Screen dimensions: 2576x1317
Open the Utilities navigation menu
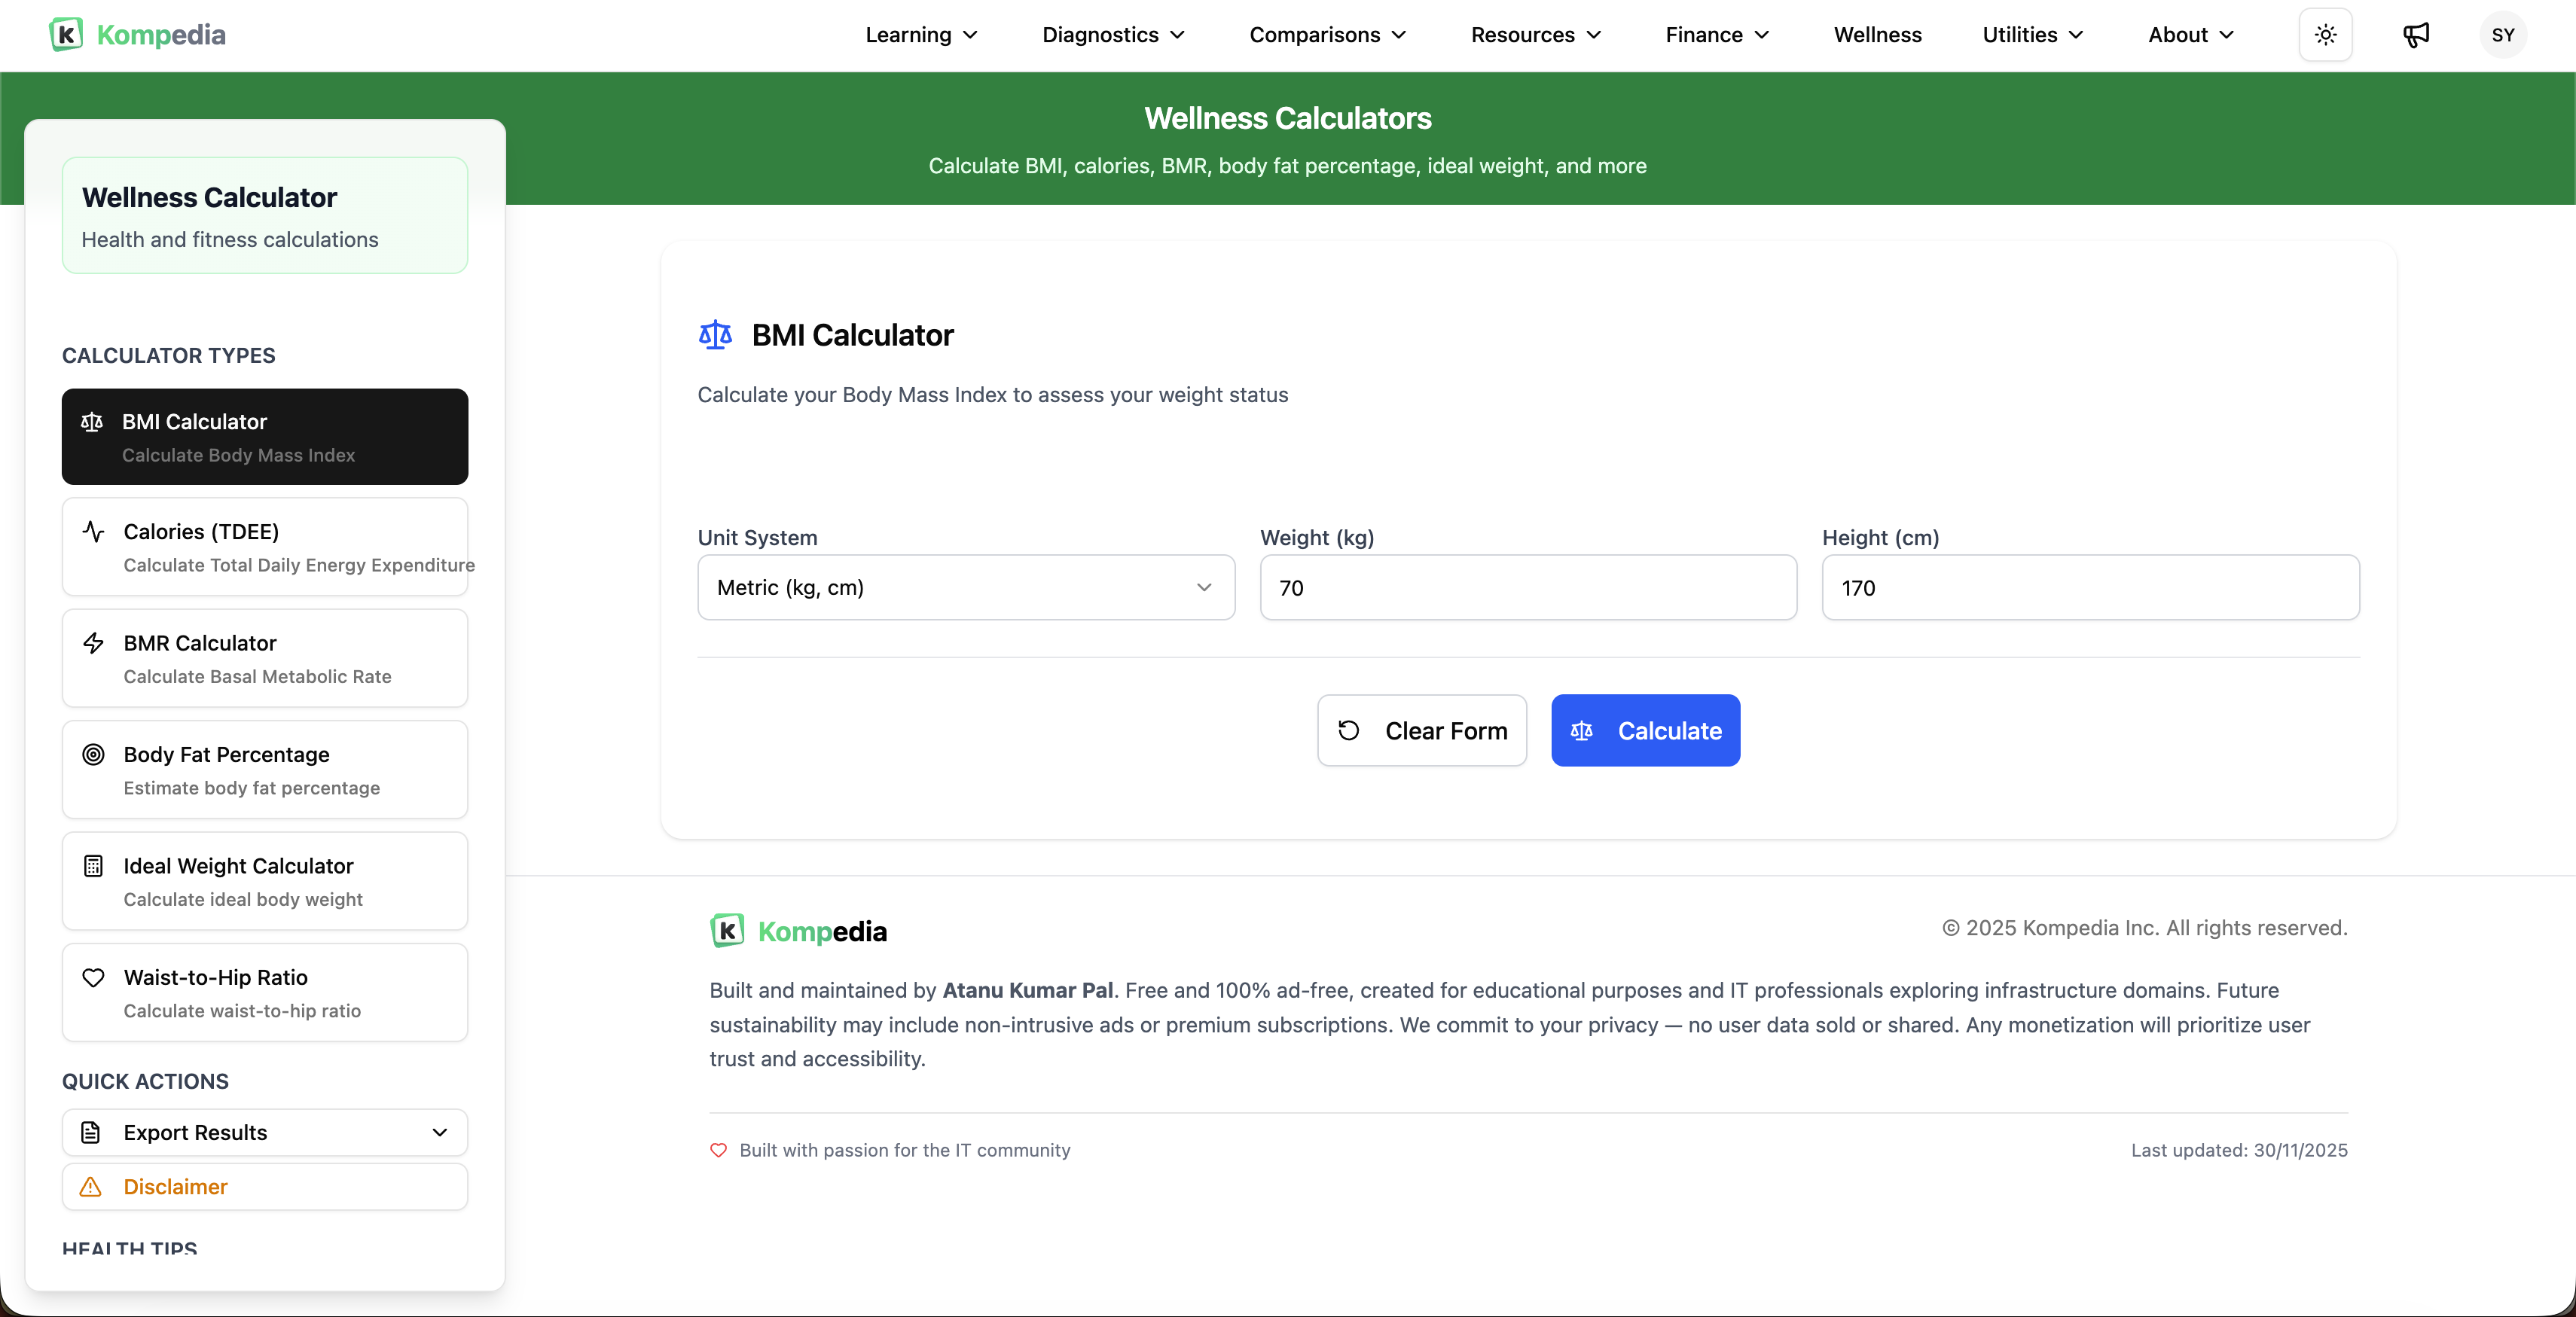click(x=2032, y=35)
